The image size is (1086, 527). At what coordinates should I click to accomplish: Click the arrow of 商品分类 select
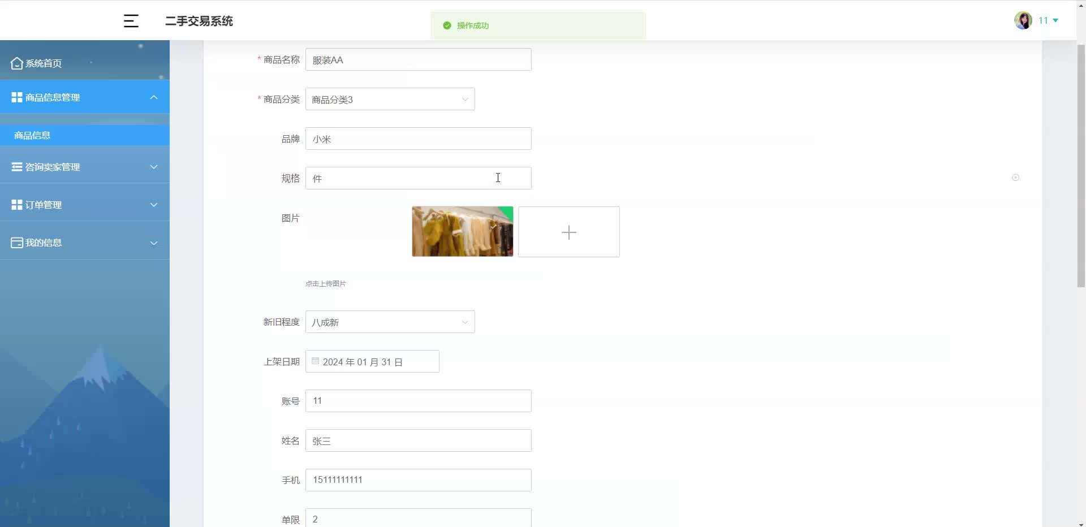465,100
